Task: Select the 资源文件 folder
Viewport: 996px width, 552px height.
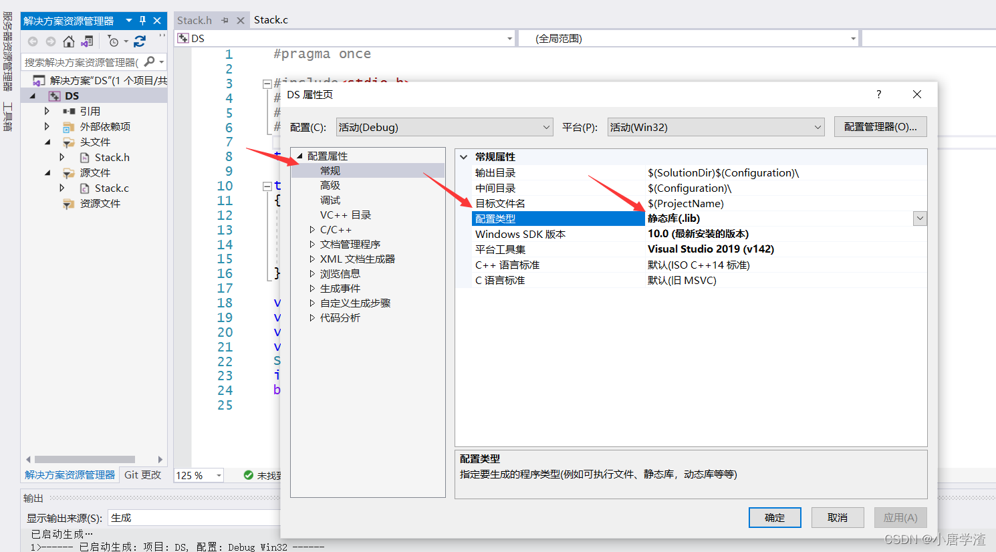Action: pyautogui.click(x=100, y=203)
